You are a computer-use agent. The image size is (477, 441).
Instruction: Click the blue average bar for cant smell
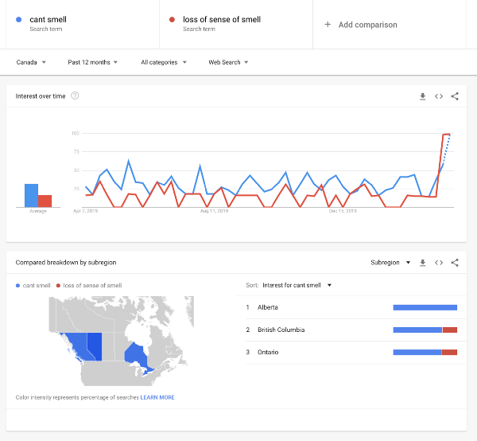click(31, 196)
